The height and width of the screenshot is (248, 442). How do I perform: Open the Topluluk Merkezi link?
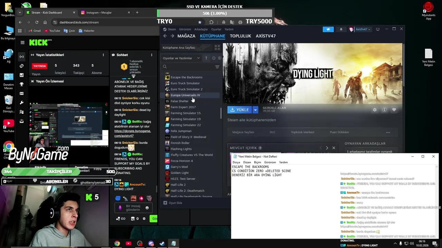(x=302, y=132)
